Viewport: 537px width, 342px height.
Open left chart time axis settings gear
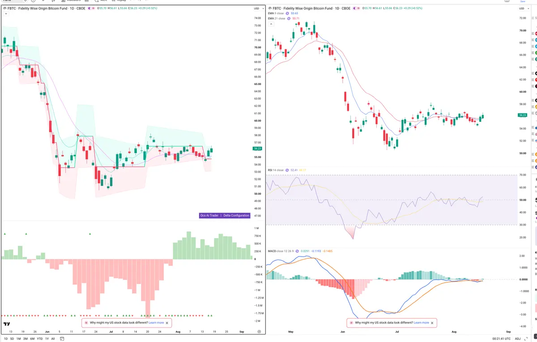point(259,331)
